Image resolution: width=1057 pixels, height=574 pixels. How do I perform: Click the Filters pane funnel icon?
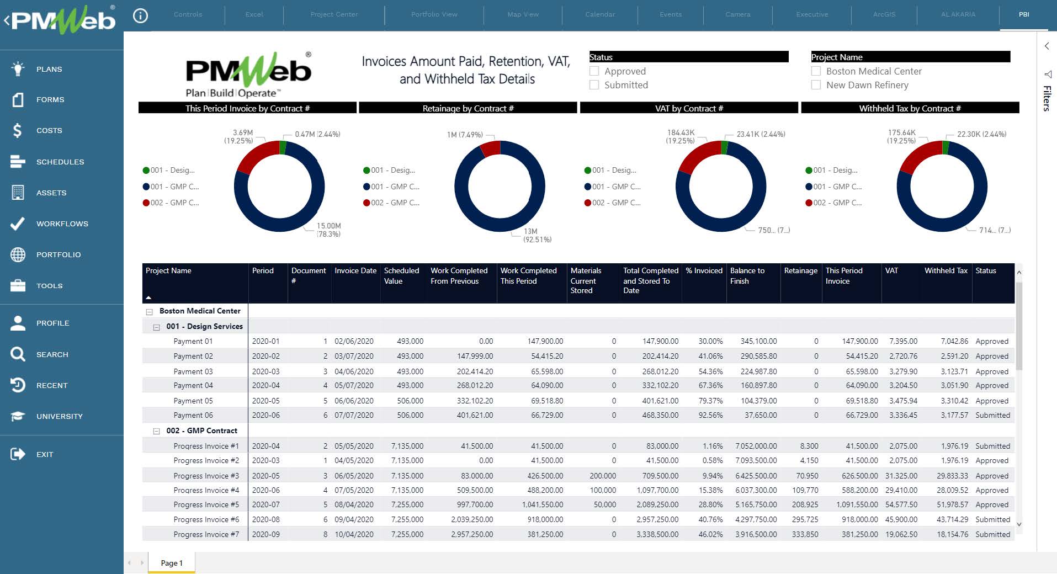[x=1047, y=74]
